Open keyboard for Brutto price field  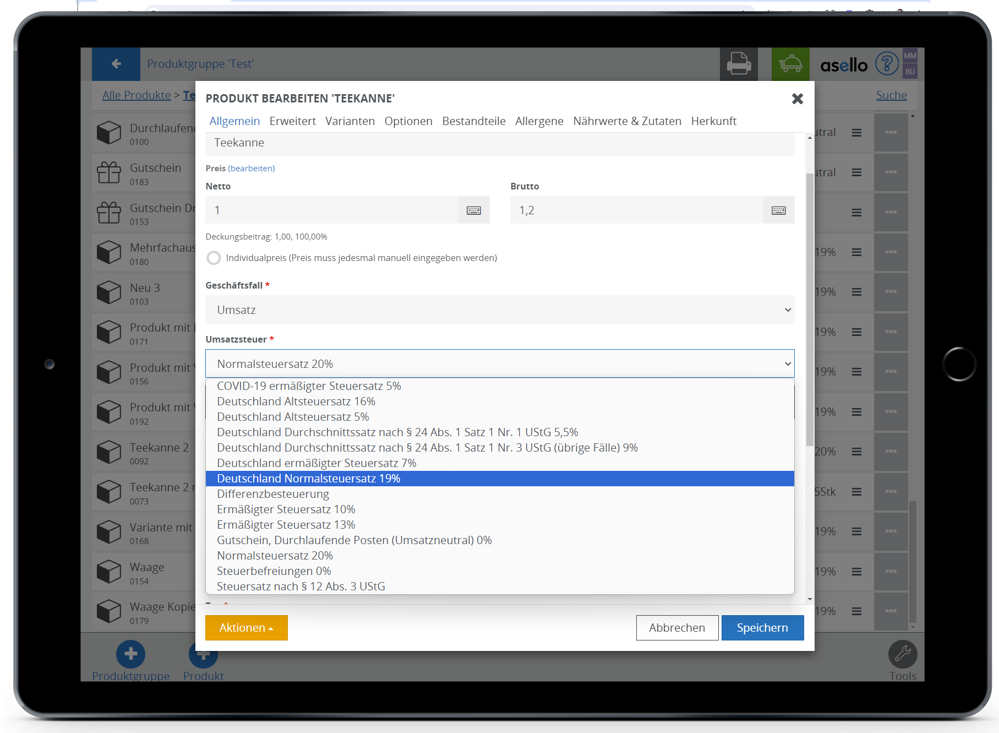[778, 210]
